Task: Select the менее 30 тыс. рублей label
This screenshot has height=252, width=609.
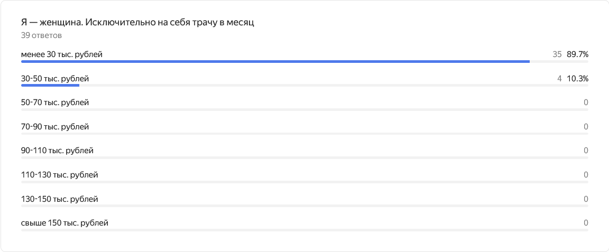Action: click(62, 55)
